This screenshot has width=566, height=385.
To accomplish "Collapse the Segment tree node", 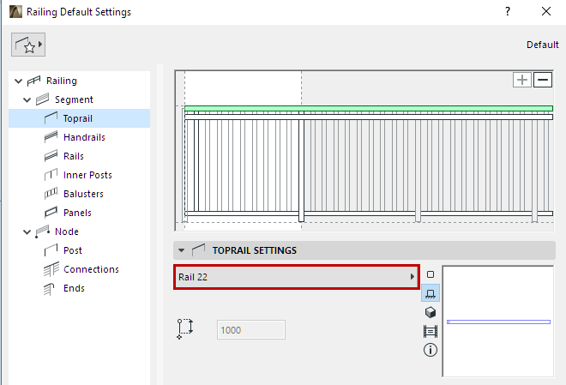I will coord(27,99).
